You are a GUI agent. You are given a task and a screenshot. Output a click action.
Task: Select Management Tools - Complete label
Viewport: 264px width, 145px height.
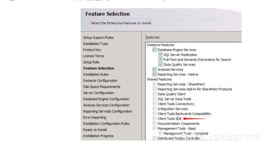[x=186, y=133]
